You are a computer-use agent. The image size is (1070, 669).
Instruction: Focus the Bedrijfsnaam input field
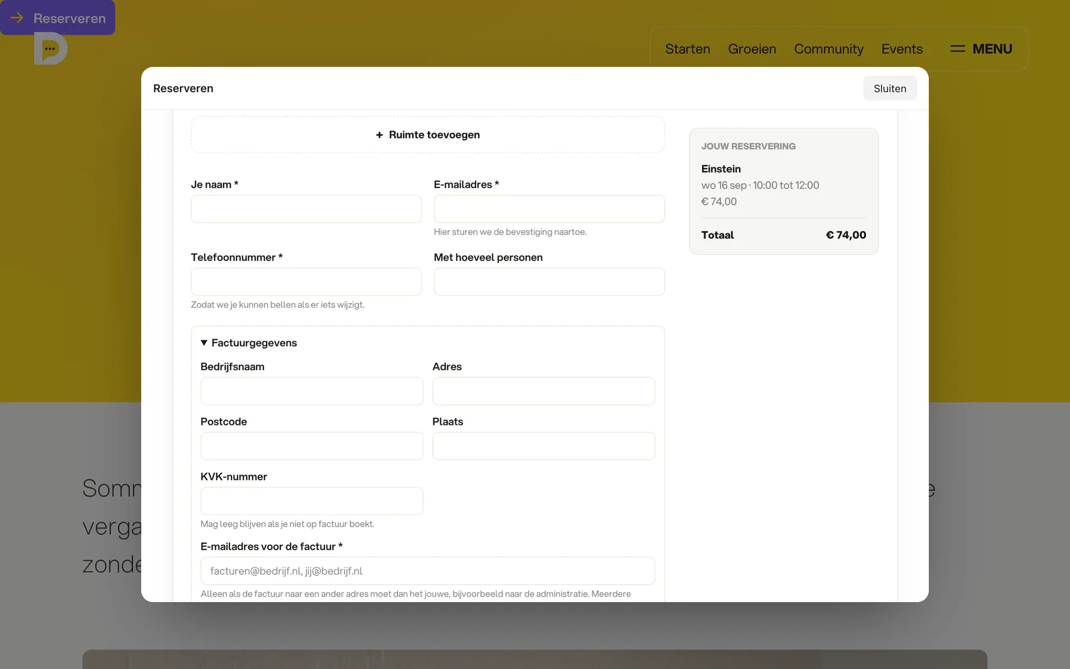pos(312,391)
